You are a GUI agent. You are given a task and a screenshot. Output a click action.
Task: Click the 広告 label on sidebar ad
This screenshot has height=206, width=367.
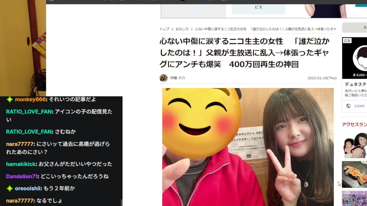tap(347, 41)
